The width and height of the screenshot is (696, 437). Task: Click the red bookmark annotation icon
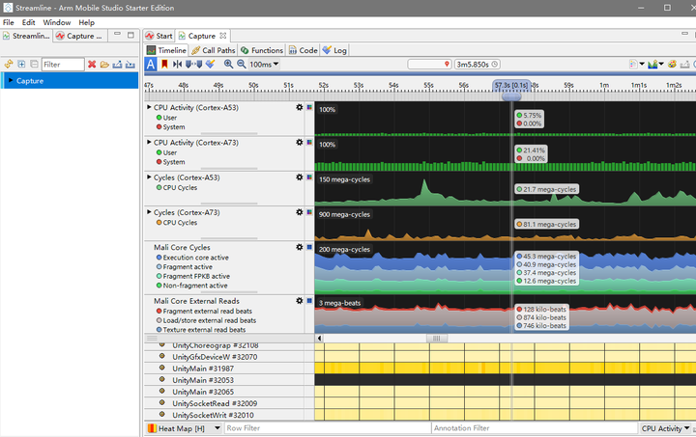click(164, 65)
